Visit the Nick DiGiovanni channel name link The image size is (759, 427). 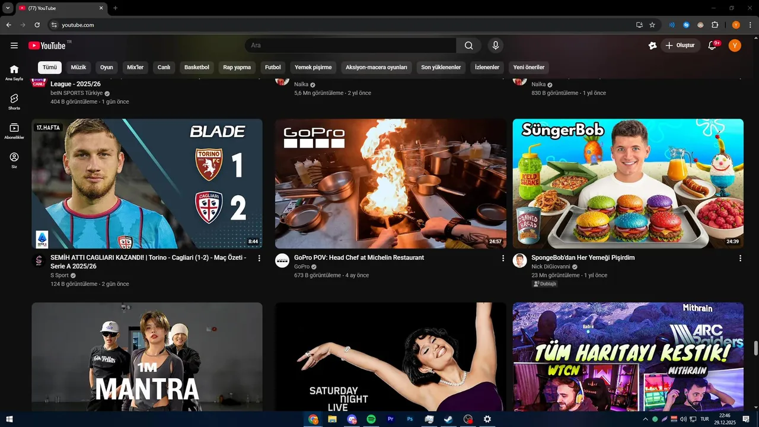(x=551, y=267)
